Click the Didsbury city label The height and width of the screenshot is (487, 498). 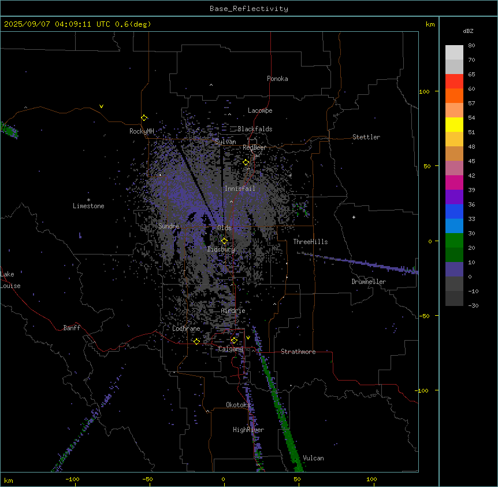[x=221, y=249]
